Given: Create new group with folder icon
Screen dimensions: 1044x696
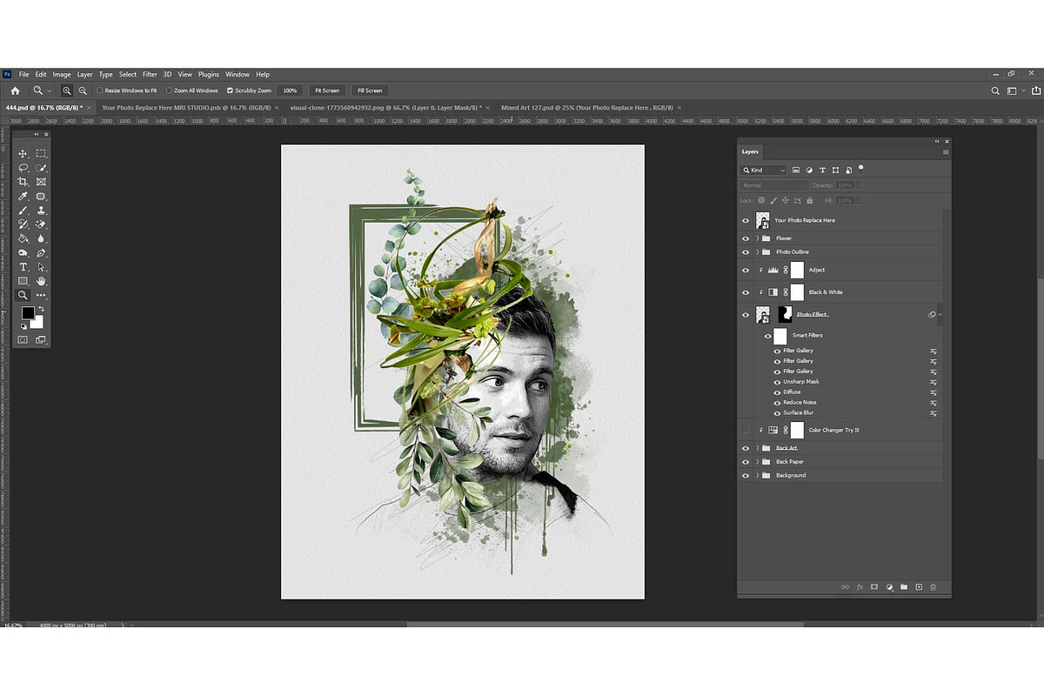Looking at the screenshot, I should [904, 587].
